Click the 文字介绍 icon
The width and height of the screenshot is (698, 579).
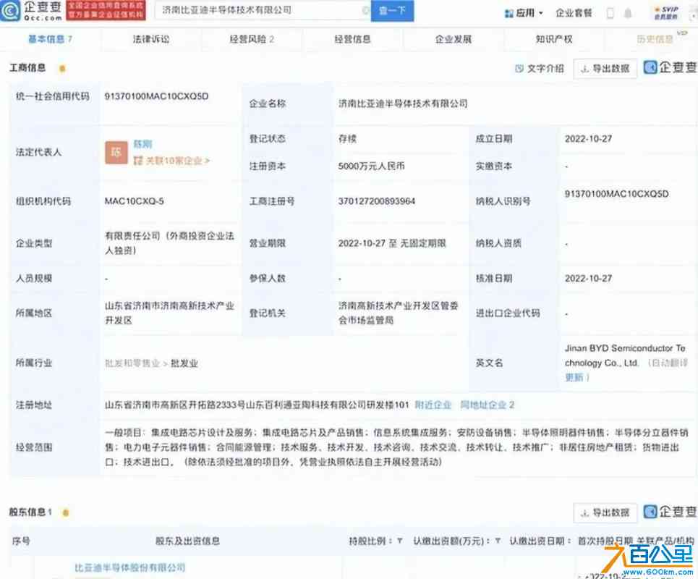519,69
